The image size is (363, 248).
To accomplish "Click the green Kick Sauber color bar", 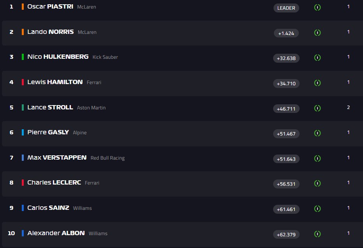I will coord(23,57).
